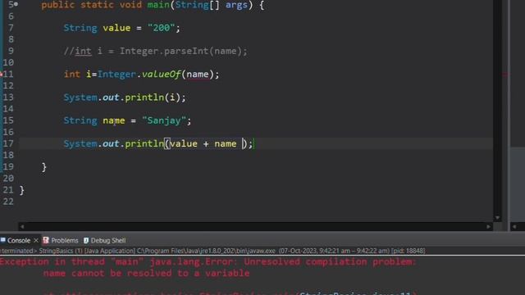Click the terminated StringBasics launch description

[212, 251]
